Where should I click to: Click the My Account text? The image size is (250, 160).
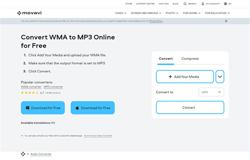click(213, 4)
